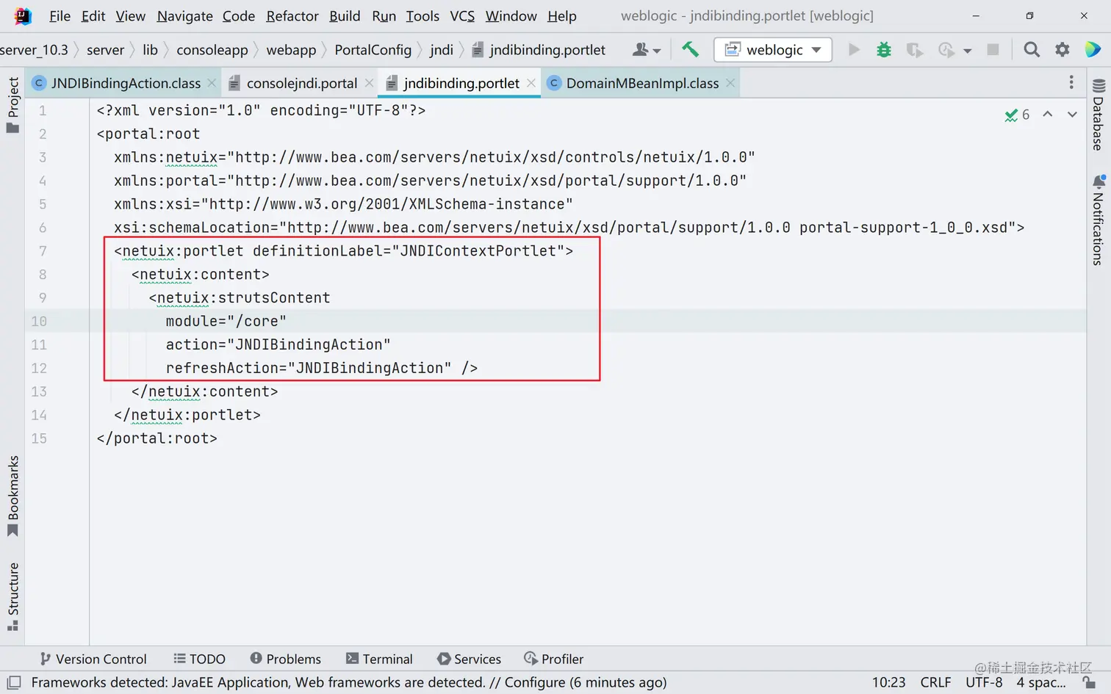Open the editor tabs more options menu
The image size is (1111, 694).
click(x=1071, y=82)
